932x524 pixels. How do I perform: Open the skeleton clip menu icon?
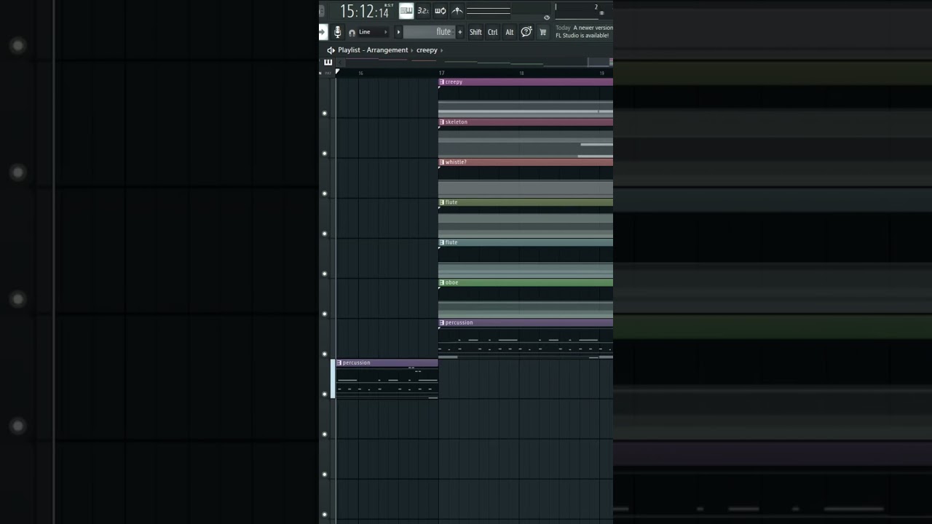coord(442,122)
